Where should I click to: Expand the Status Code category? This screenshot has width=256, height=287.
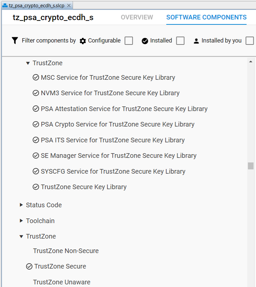click(x=21, y=205)
